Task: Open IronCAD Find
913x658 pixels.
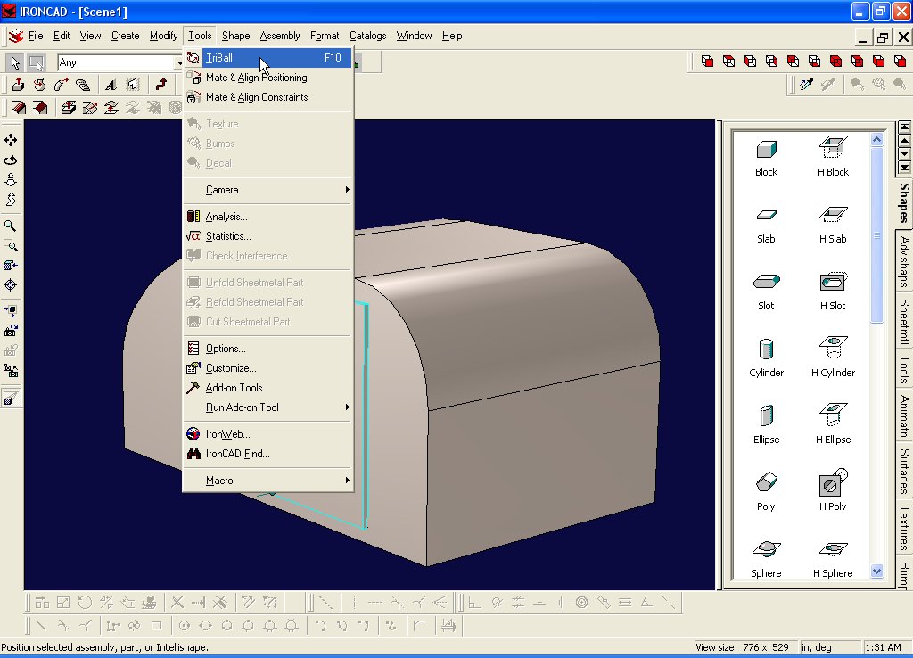Action: [x=267, y=454]
